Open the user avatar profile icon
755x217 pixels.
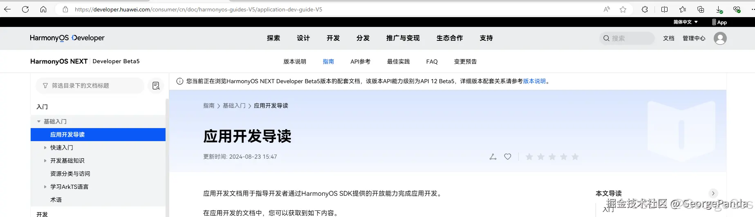(720, 38)
